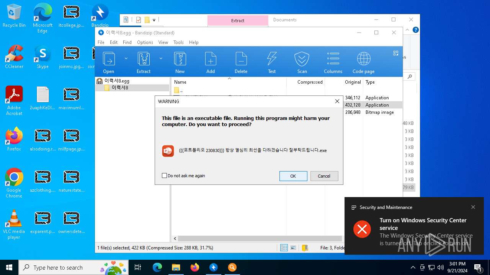This screenshot has width=490, height=275.
Task: Click the help icon in Explorer window
Action: (x=416, y=30)
